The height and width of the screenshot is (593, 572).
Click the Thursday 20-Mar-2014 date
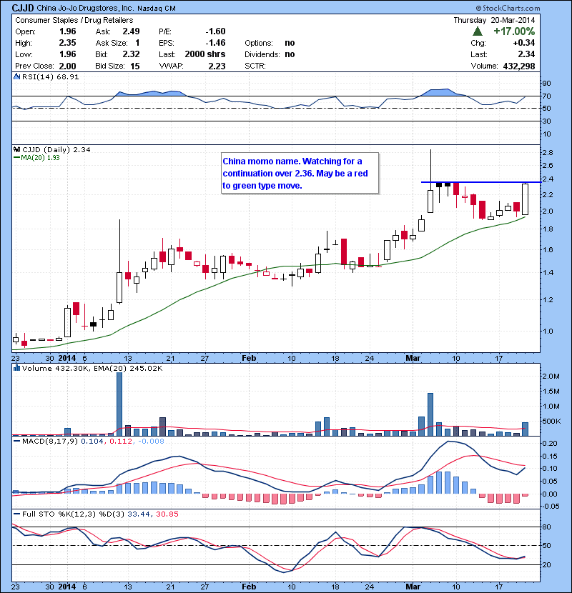coord(494,20)
